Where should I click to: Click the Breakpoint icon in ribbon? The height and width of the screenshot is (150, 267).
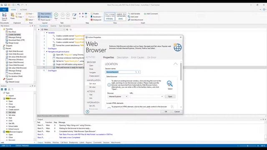tap(96, 20)
